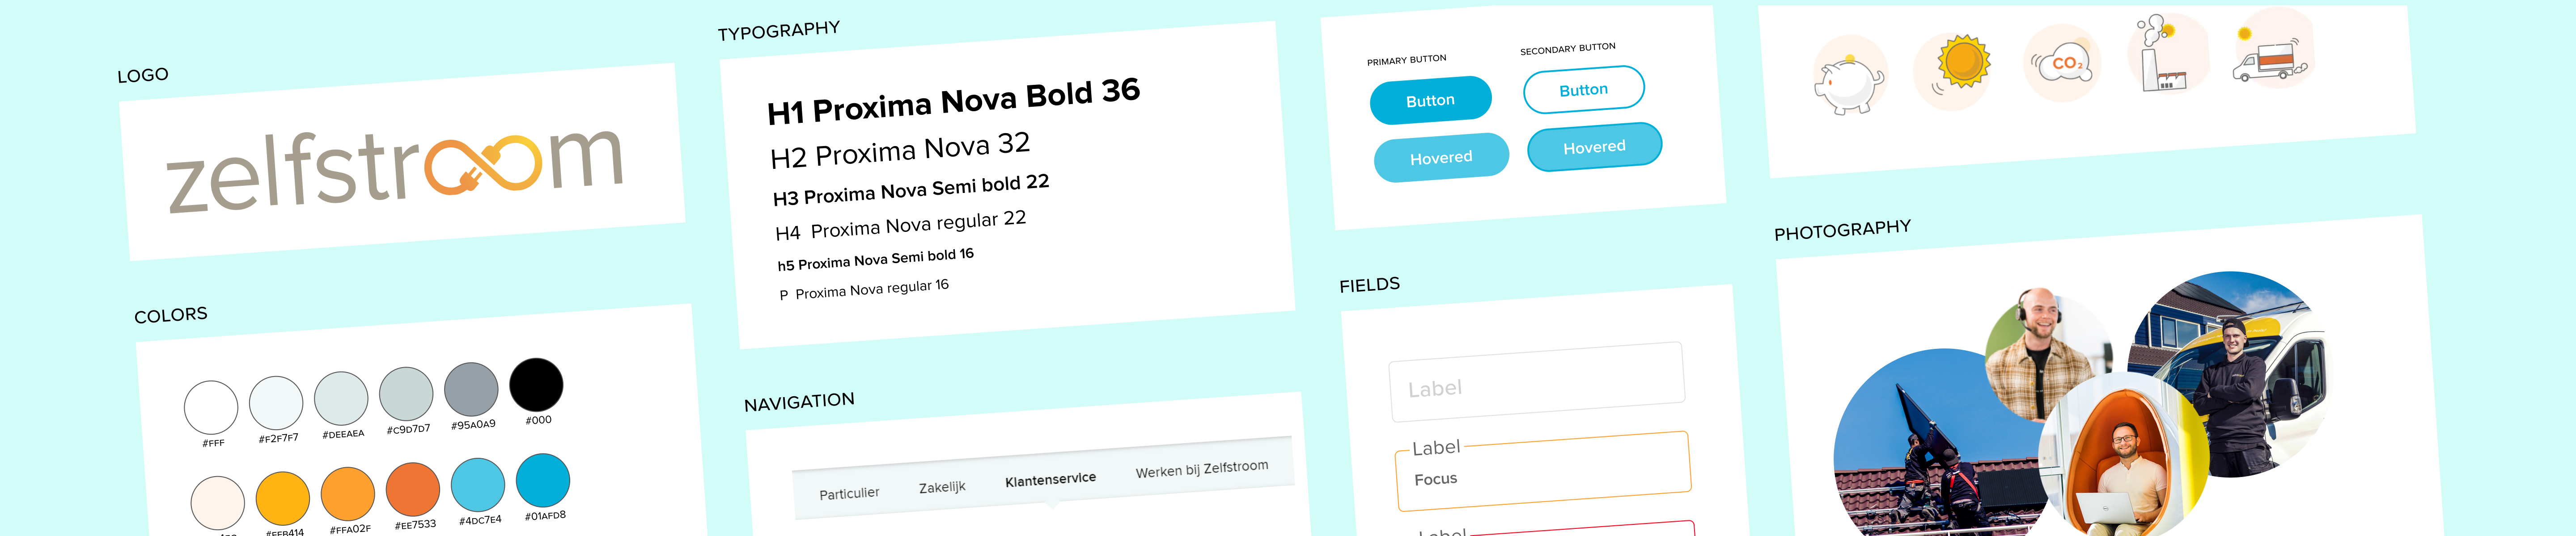
Task: Pick the #95A0A9 grey color swatch
Action: [471, 389]
